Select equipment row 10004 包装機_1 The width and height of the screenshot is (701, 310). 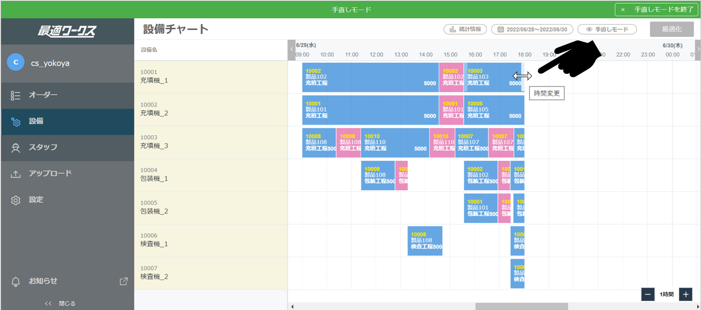(x=211, y=175)
